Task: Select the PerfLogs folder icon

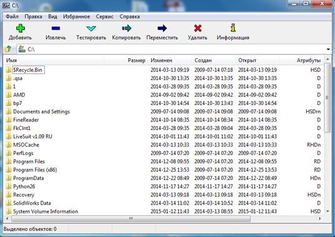Action: point(9,153)
